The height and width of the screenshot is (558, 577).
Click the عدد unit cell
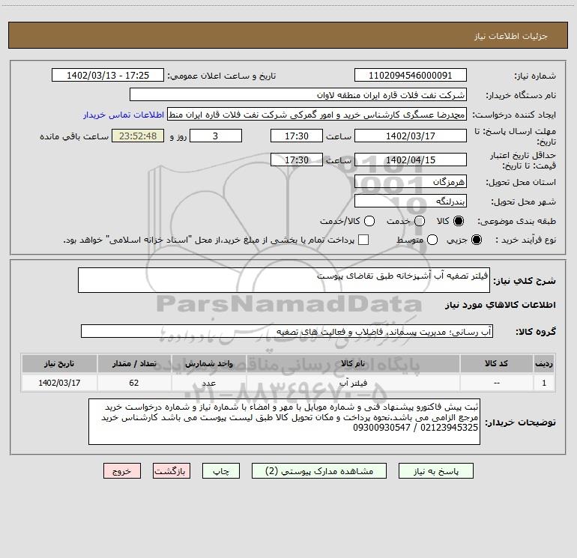pos(208,383)
